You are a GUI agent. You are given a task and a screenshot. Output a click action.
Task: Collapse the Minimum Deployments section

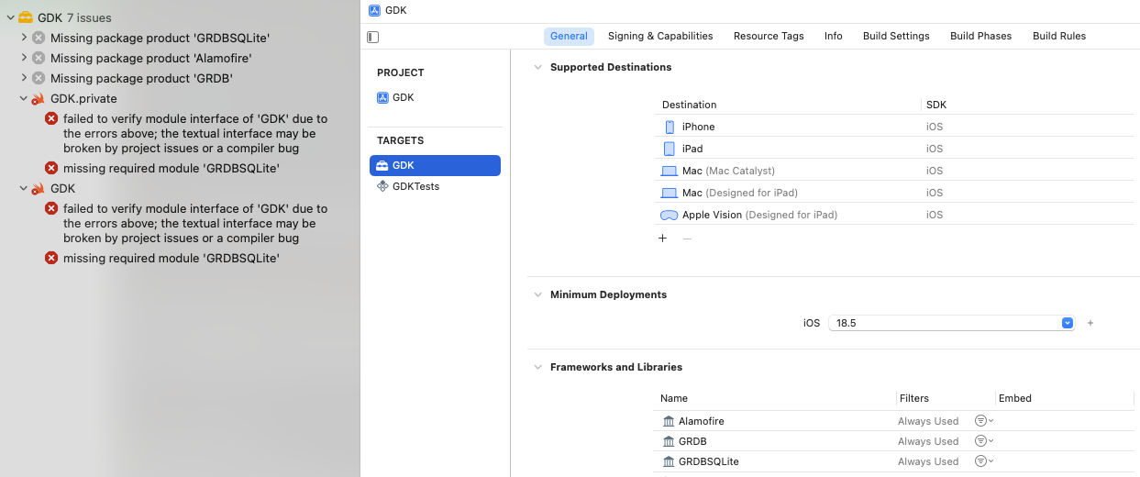tap(537, 294)
